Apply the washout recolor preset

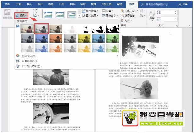(70, 28)
